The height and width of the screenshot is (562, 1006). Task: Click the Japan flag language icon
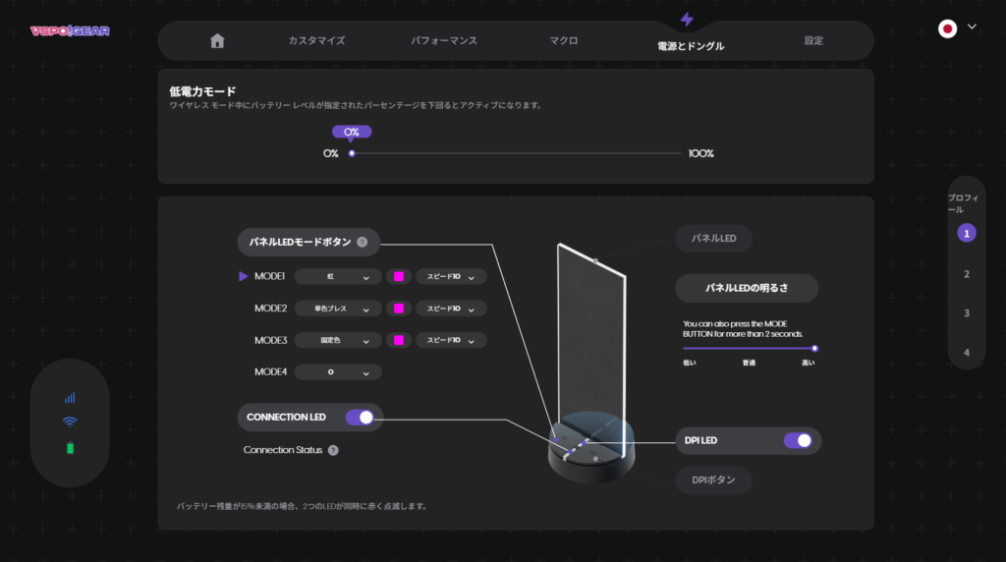tap(947, 28)
